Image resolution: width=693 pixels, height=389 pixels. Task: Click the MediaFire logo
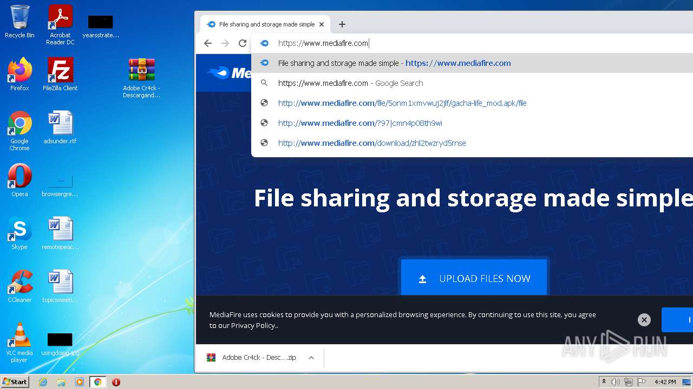tap(230, 73)
